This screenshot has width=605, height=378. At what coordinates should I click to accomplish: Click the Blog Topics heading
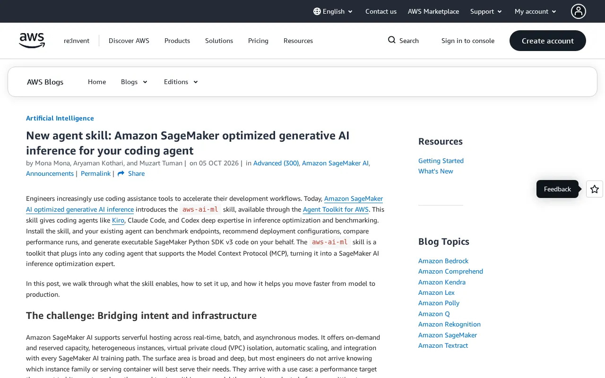pyautogui.click(x=444, y=241)
